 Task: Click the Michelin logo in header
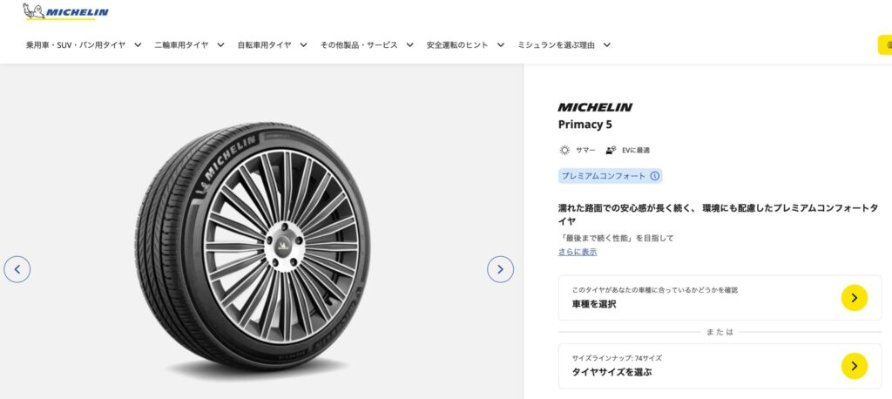[66, 12]
